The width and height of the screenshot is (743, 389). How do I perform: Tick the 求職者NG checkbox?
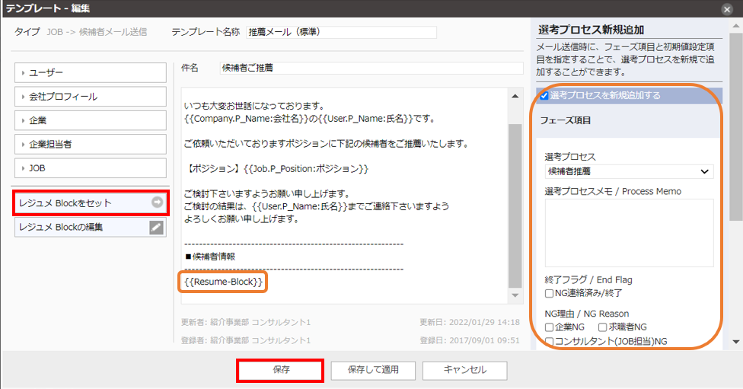point(602,327)
